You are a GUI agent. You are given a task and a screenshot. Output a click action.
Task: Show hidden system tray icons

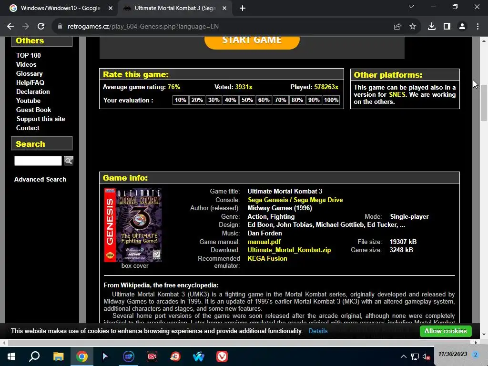click(x=403, y=356)
